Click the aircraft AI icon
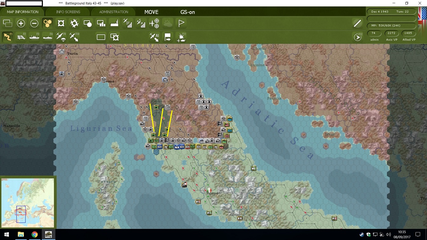This screenshot has width=427, height=240. click(x=154, y=37)
